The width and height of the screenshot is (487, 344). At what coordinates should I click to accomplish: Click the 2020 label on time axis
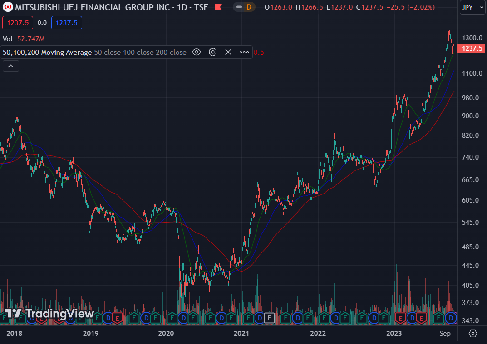[x=166, y=334]
